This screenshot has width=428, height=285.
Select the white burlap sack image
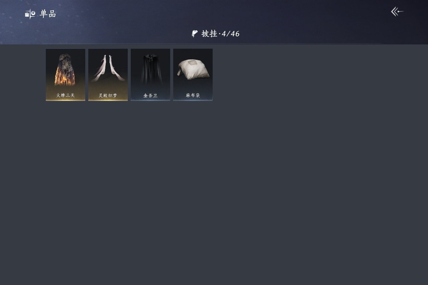point(193,69)
